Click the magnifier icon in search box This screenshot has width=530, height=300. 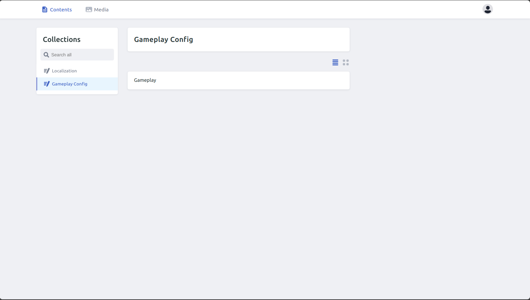tap(46, 55)
